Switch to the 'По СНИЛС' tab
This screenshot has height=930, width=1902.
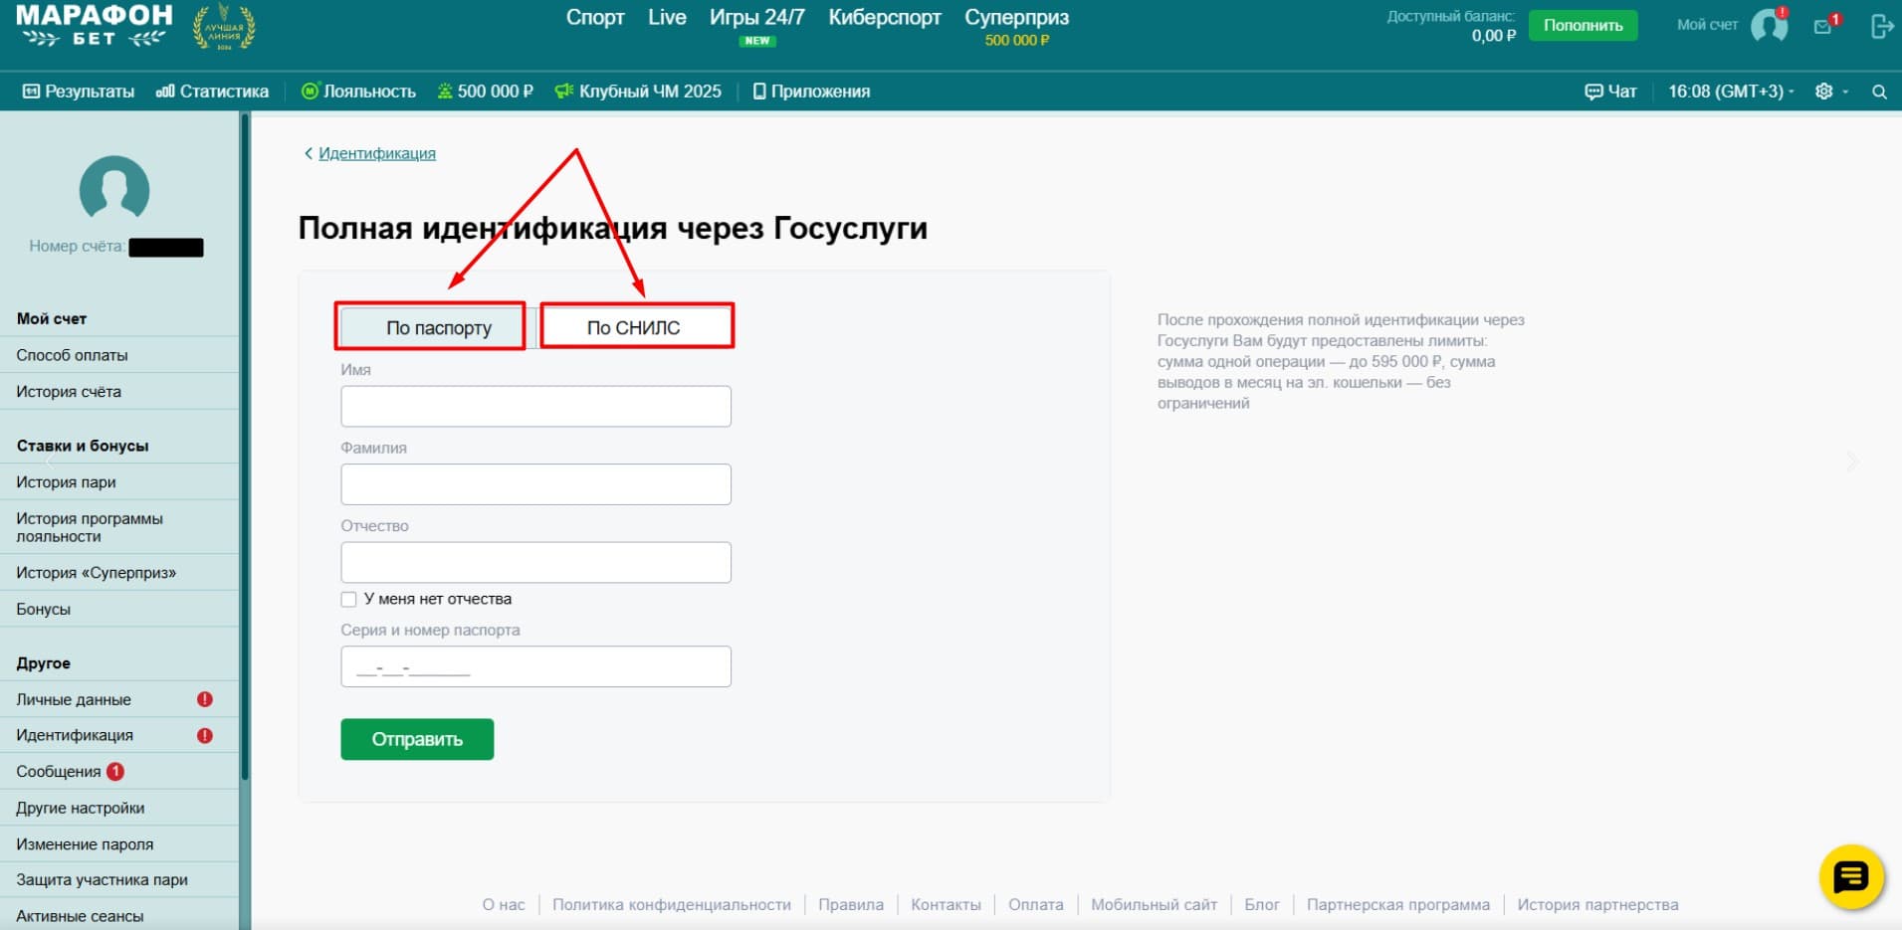tap(634, 327)
